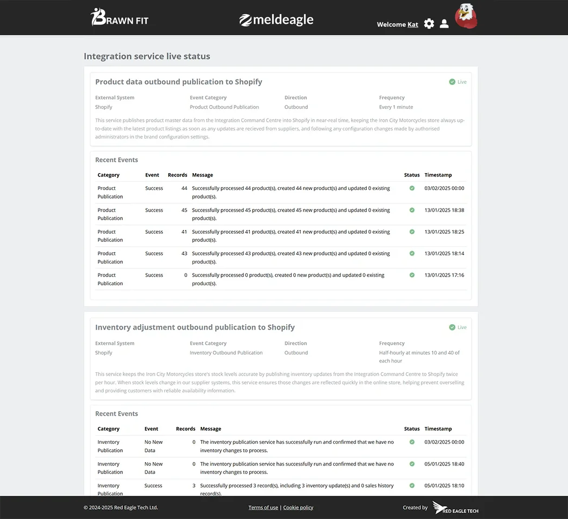
Task: Click the eagle mascot avatar
Action: click(465, 16)
